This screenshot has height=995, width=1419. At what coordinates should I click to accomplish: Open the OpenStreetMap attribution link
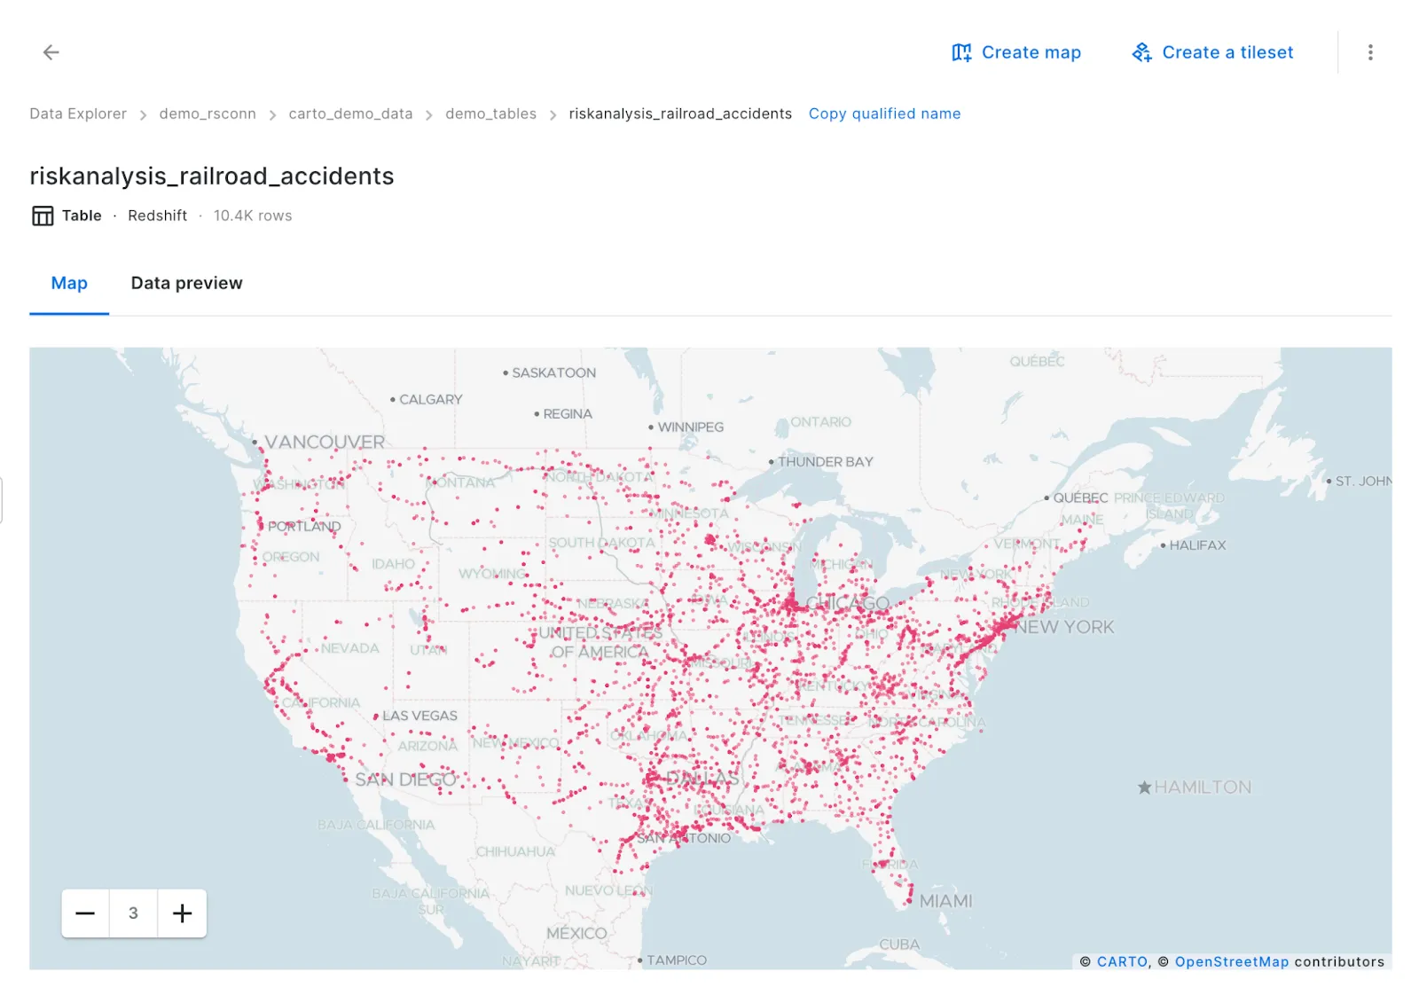point(1232,961)
